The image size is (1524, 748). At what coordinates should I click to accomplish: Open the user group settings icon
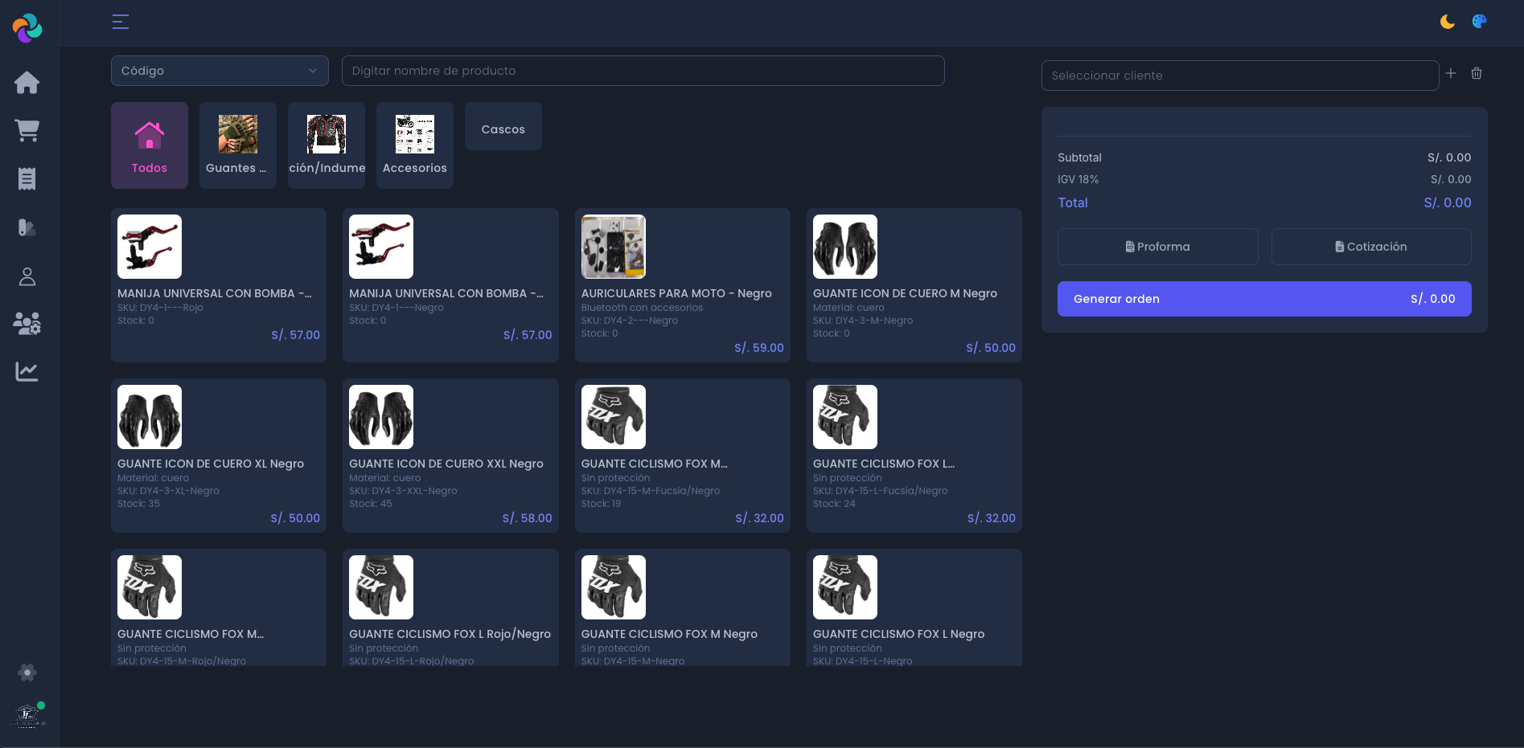tap(27, 324)
